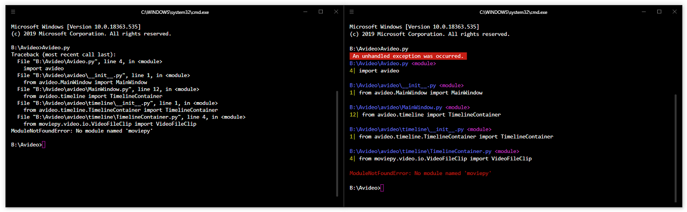Click the cursor at right terminal prompt
This screenshot has width=687, height=212.
[382, 188]
